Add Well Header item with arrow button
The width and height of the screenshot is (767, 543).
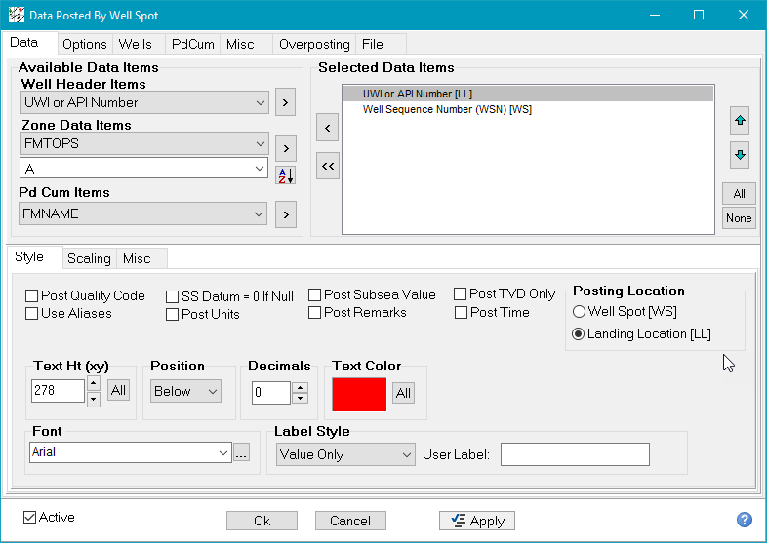[285, 101]
